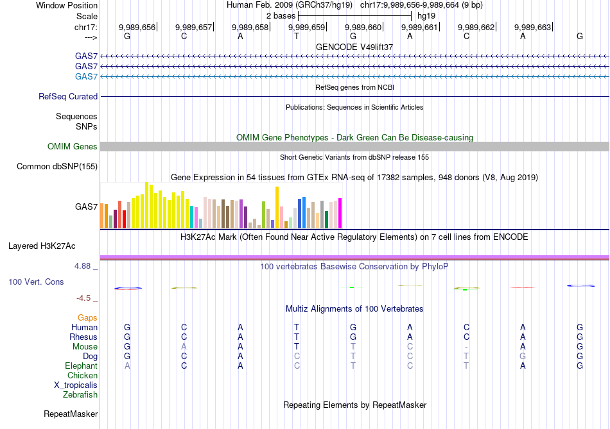This screenshot has height=429, width=610.
Task: Click the "chr17:9,989,656-9,989,664 (9 bp)" range text
Action: [x=421, y=5]
